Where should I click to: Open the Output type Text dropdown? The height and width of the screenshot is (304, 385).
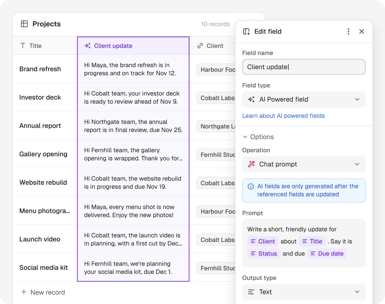pos(304,292)
